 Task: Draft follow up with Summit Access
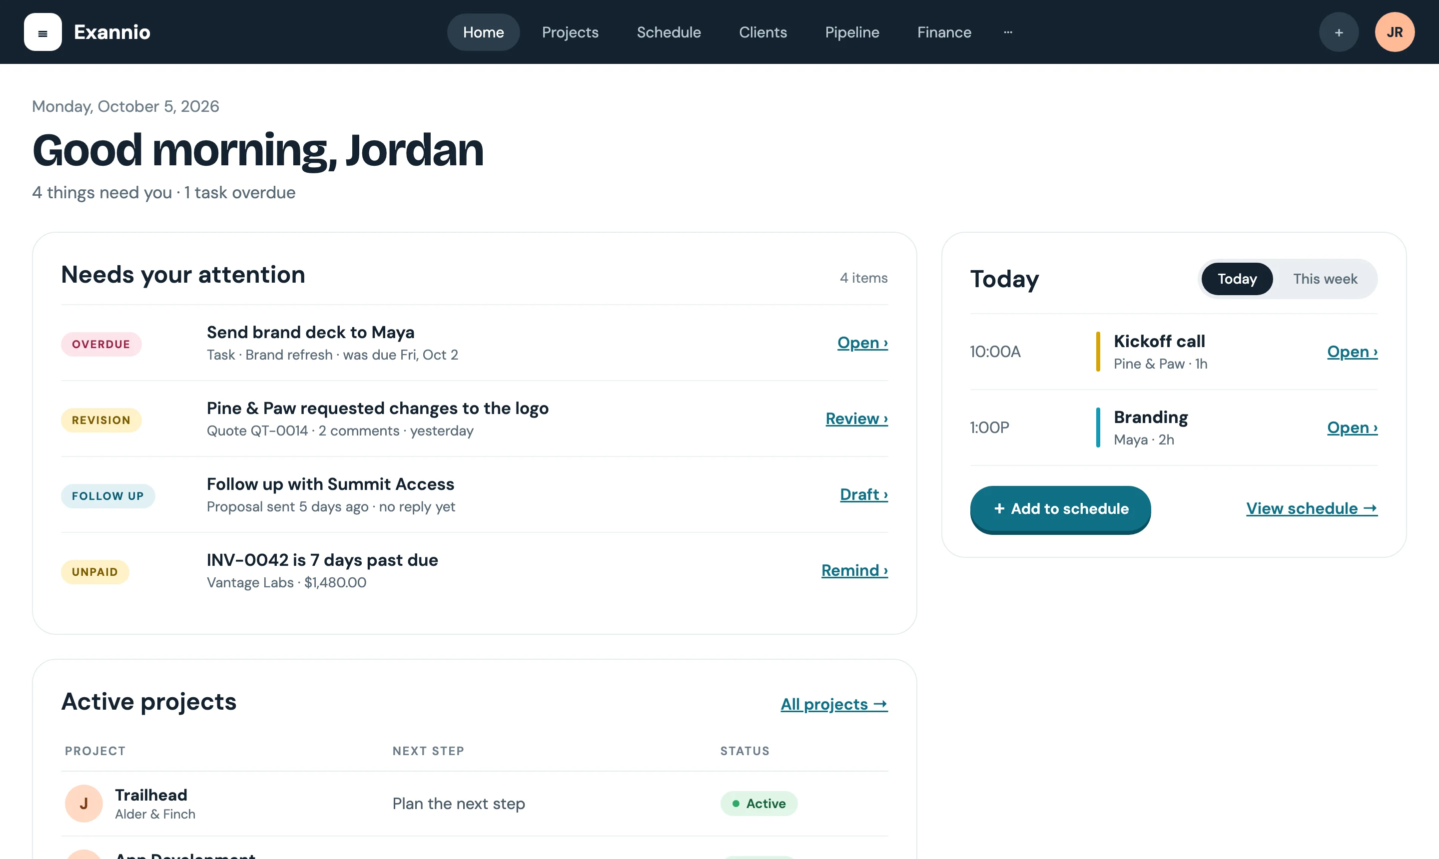coord(863,494)
